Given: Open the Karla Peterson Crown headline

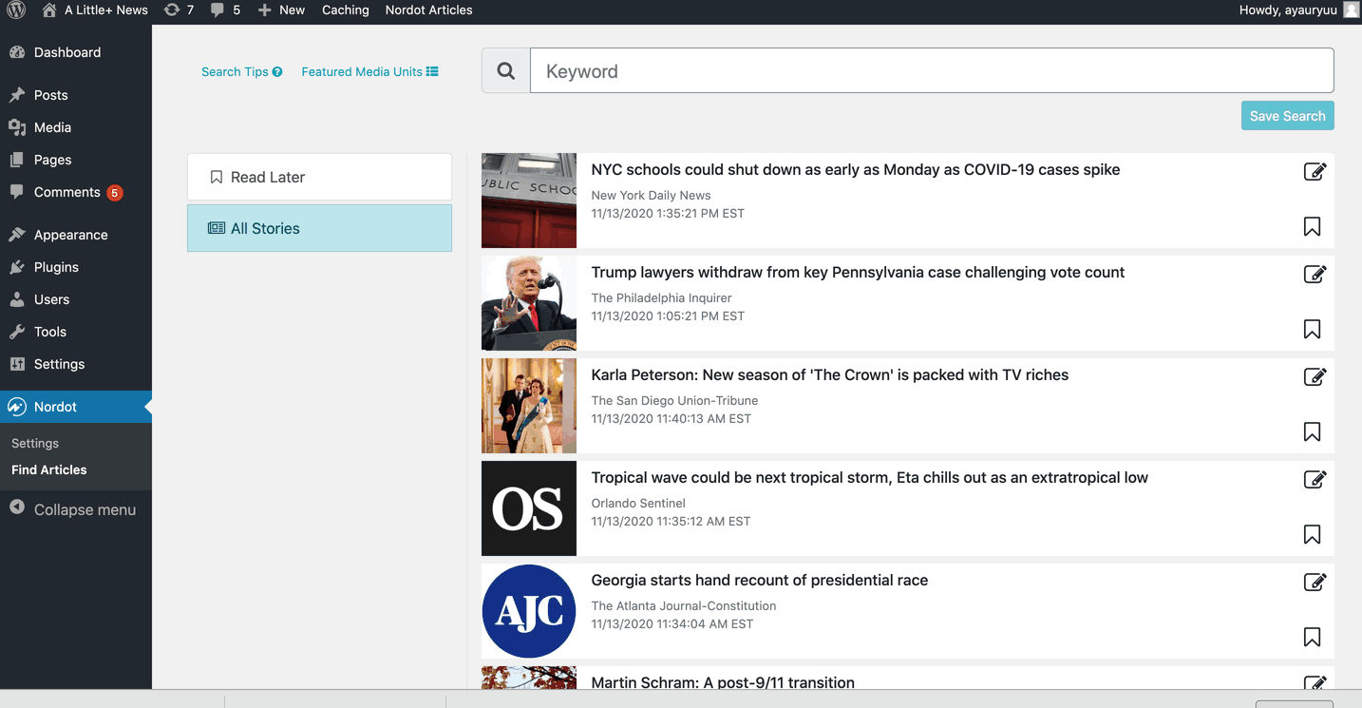Looking at the screenshot, I should 830,375.
